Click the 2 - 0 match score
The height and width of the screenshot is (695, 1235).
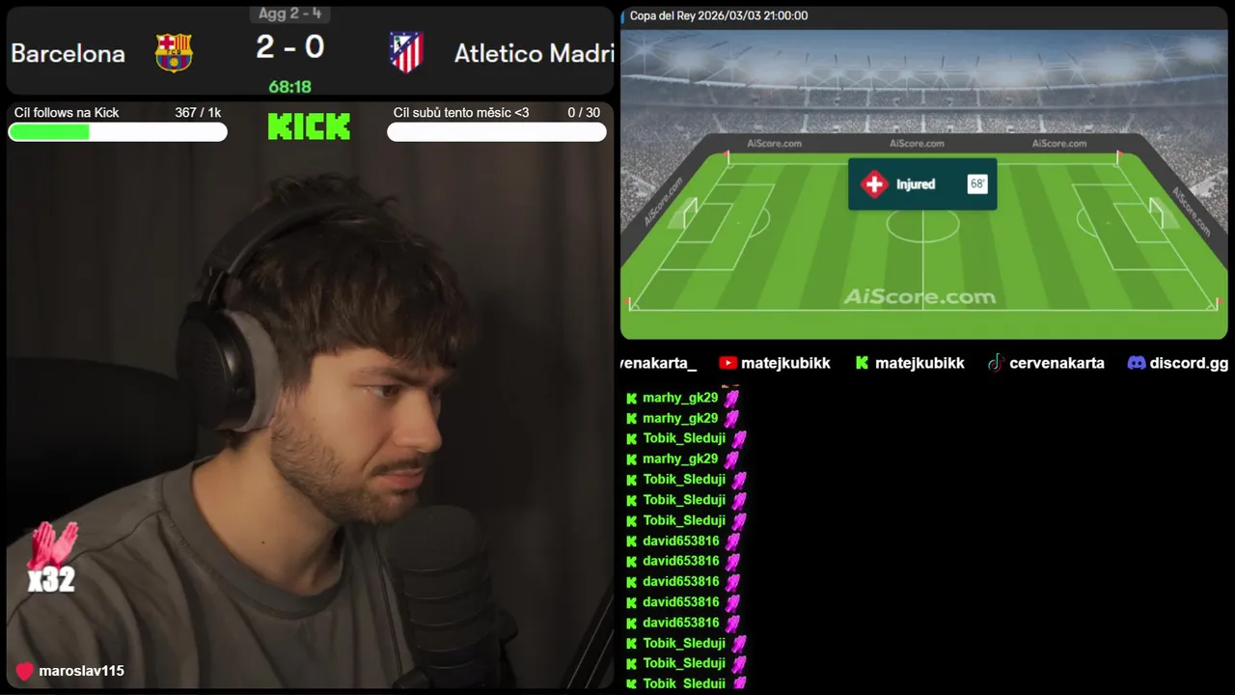(x=289, y=46)
